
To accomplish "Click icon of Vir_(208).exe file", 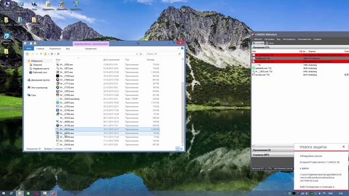I will point(58,65).
